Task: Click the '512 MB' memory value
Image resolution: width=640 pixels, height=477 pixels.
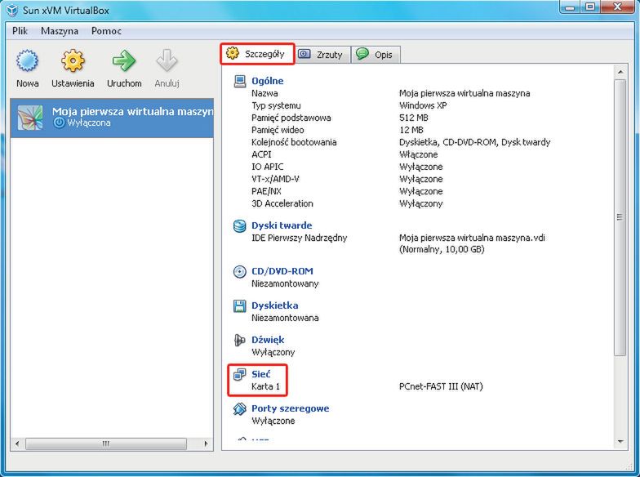Action: [x=413, y=118]
